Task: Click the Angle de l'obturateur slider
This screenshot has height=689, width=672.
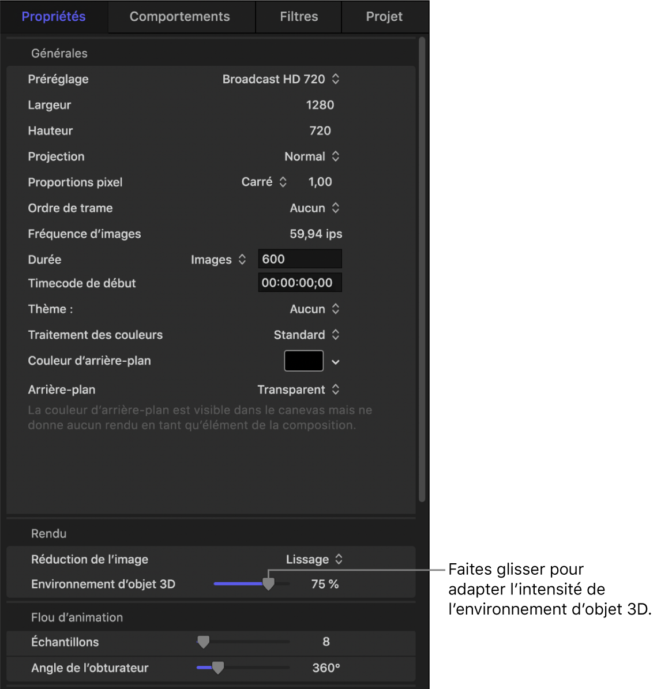Action: coord(243,668)
